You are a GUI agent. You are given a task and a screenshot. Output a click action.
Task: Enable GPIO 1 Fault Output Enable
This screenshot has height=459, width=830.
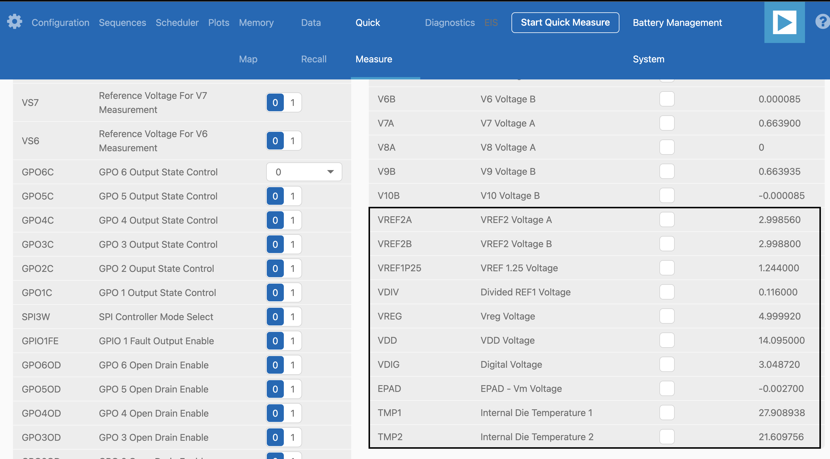pos(293,341)
